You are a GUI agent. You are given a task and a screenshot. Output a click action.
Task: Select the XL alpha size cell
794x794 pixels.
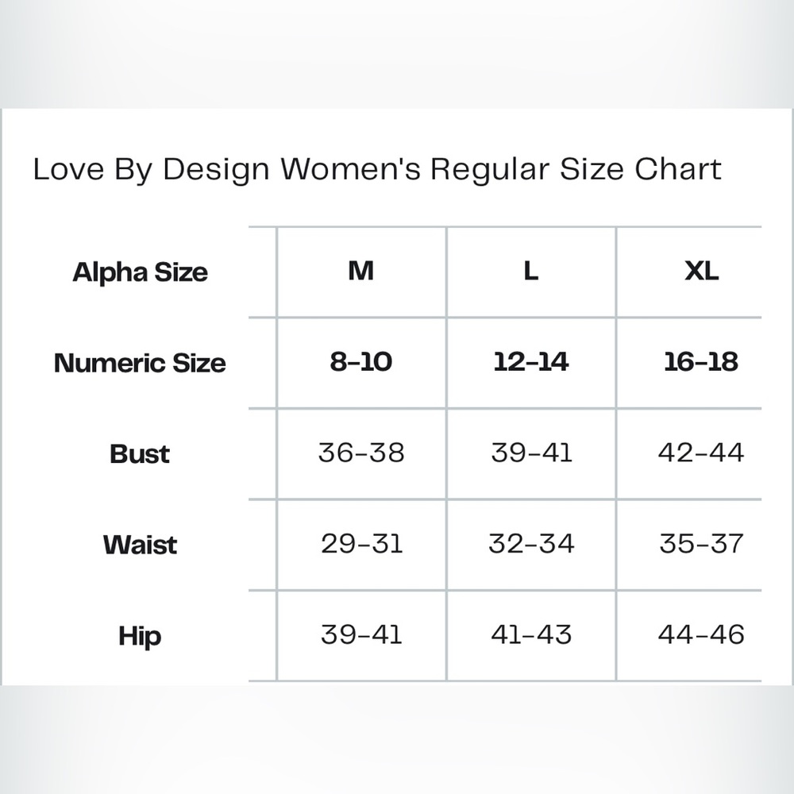click(x=701, y=271)
